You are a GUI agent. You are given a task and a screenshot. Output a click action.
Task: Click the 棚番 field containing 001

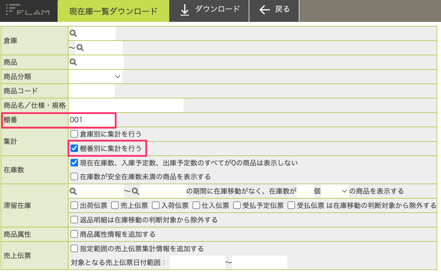click(92, 120)
